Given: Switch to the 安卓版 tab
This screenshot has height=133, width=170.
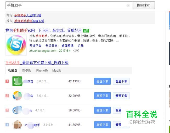Looking at the screenshot, I should click(x=27, y=71).
